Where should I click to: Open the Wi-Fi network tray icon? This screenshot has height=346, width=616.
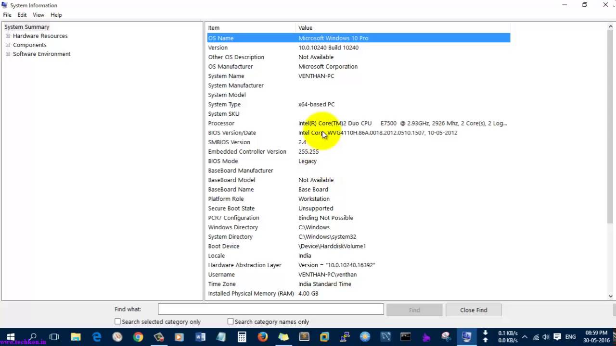click(x=536, y=337)
